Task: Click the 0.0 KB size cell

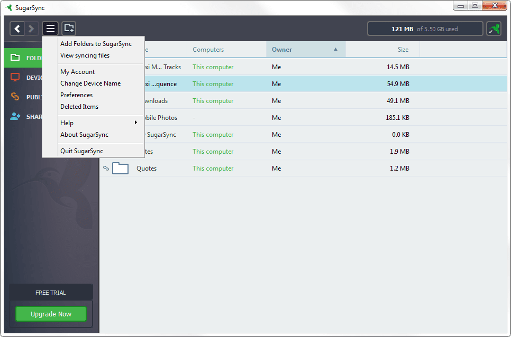Action: click(400, 135)
